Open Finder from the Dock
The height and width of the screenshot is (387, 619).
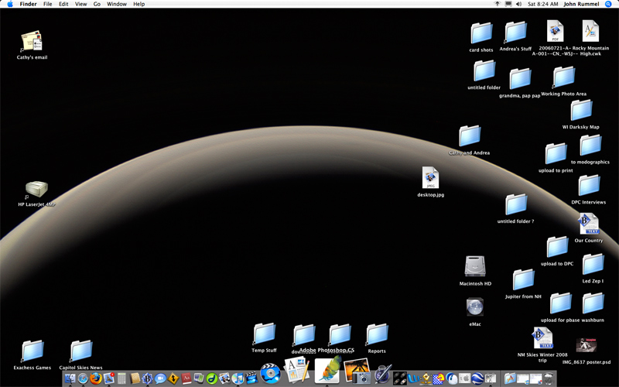(x=70, y=378)
